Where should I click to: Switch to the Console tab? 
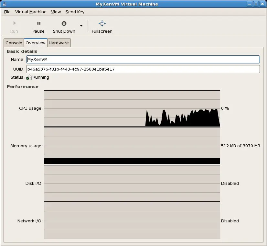point(14,43)
